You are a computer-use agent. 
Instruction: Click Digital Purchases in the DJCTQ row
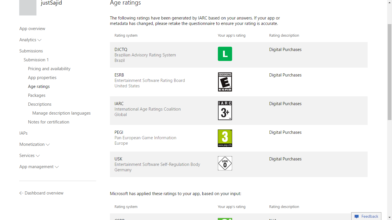(x=285, y=50)
